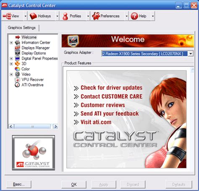Minimize the Catalyst Control Center window

(179, 5)
